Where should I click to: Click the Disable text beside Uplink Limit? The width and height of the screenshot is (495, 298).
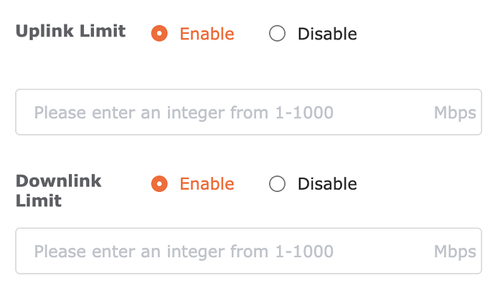[327, 34]
